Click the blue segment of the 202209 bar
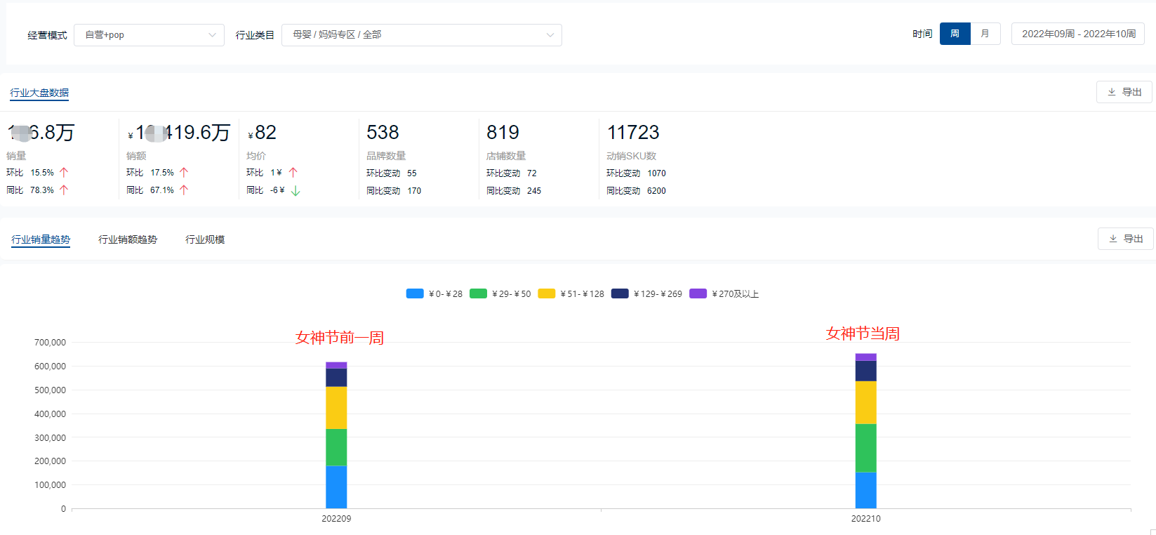The image size is (1156, 535). point(336,487)
